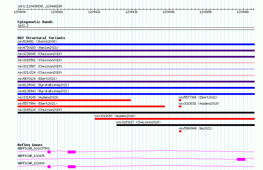Click the 120441k ruler tick label
Viewport: 263px width, 170px height.
click(57, 12)
